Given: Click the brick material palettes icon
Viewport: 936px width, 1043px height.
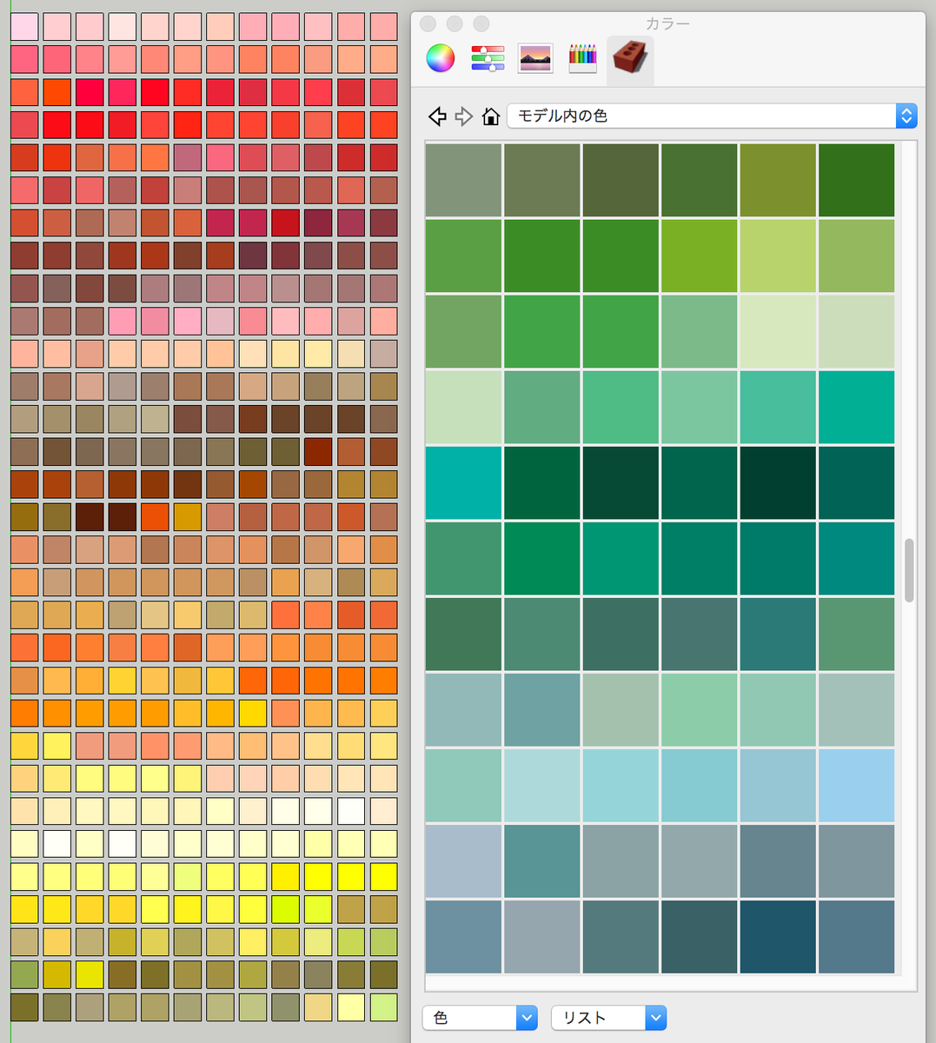Looking at the screenshot, I should pyautogui.click(x=629, y=57).
